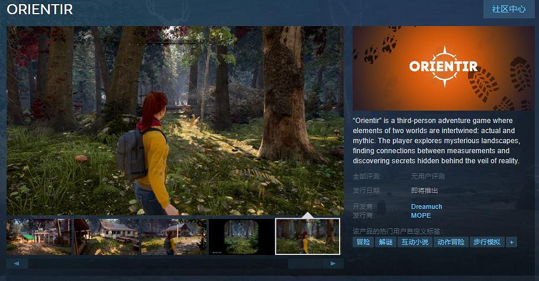
Task: Select the highlighted fifth forest thumbnail
Action: [x=308, y=237]
